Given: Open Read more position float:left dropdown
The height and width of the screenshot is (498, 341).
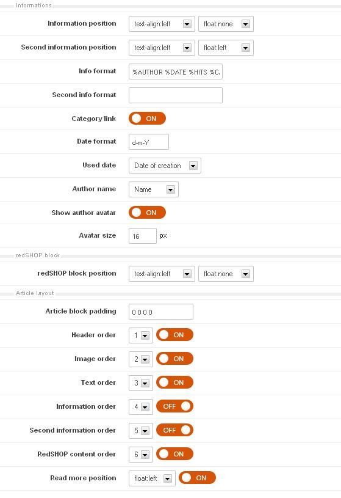Looking at the screenshot, I should click(152, 478).
